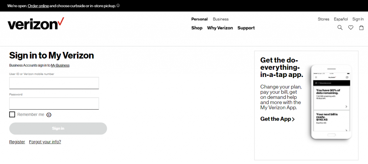368x164 pixels.
Task: Click the Verizon logo
Action: pyautogui.click(x=36, y=24)
